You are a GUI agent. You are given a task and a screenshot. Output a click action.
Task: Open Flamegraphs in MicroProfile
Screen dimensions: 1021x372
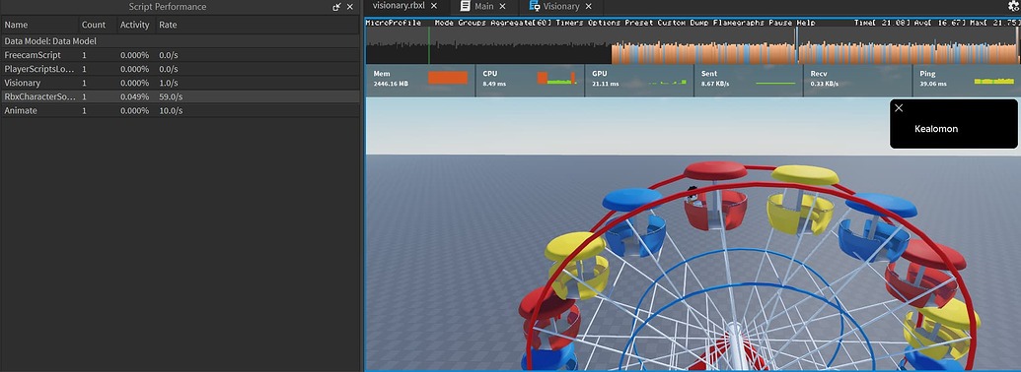coord(739,22)
